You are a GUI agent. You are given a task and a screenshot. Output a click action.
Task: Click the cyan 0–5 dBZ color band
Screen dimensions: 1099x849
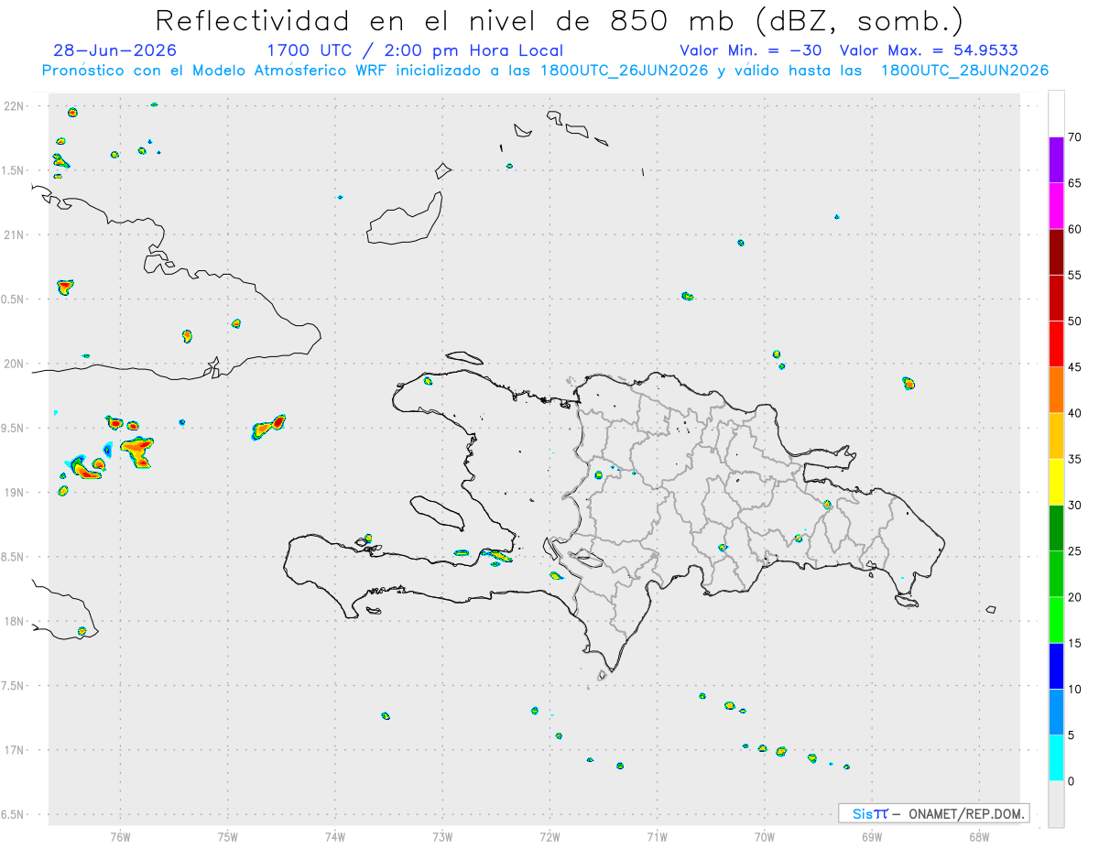point(1056,757)
